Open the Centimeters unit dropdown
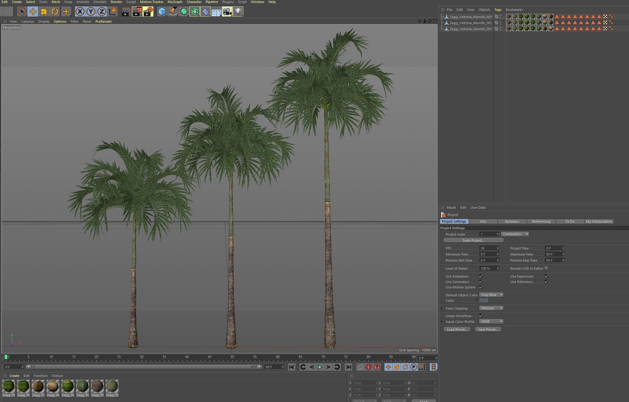 (x=515, y=234)
